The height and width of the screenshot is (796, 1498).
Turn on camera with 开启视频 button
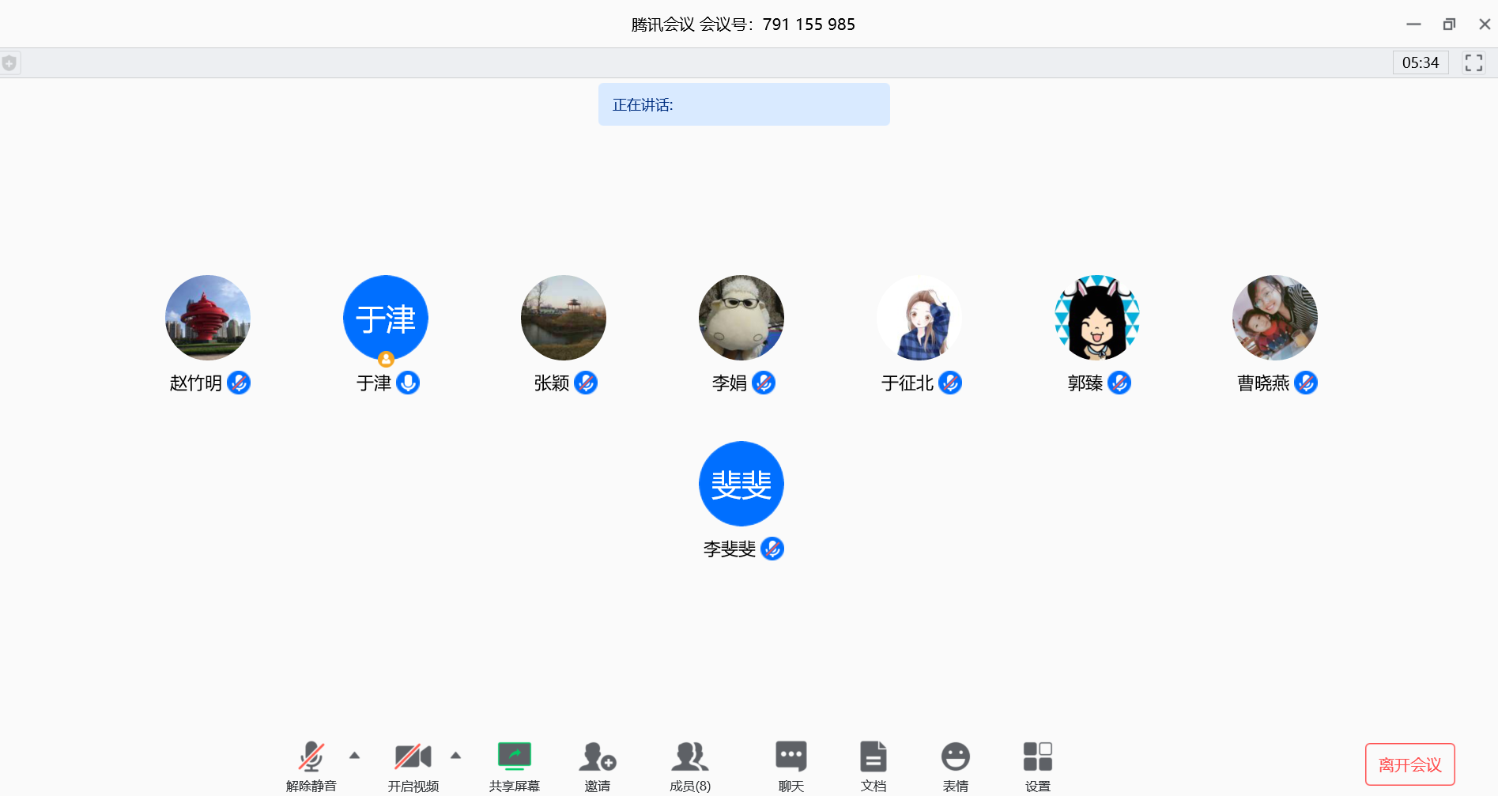pos(413,757)
